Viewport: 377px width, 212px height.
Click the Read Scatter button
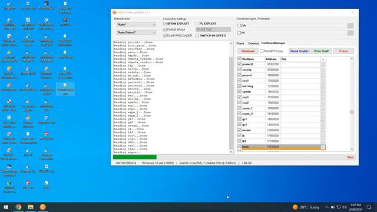(x=299, y=51)
